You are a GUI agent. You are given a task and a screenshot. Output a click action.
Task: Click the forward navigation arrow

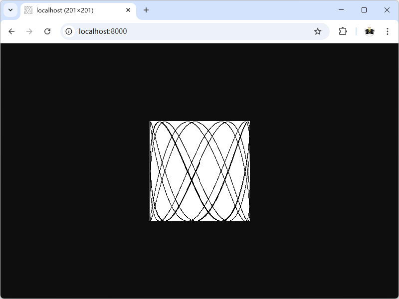click(29, 31)
